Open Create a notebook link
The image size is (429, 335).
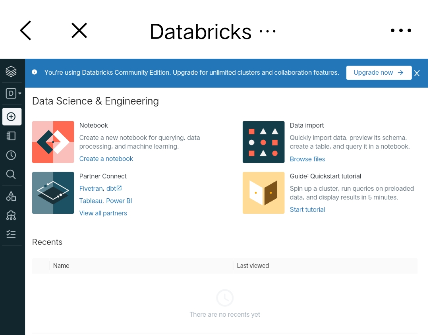click(106, 158)
